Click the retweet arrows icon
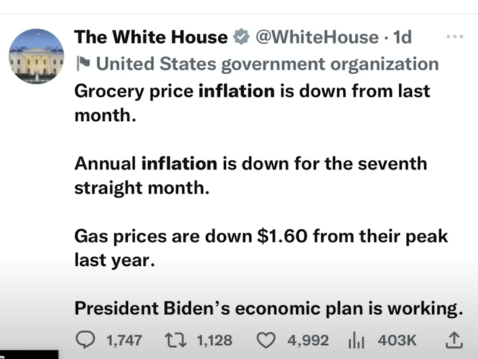This screenshot has width=478, height=359. point(176,340)
